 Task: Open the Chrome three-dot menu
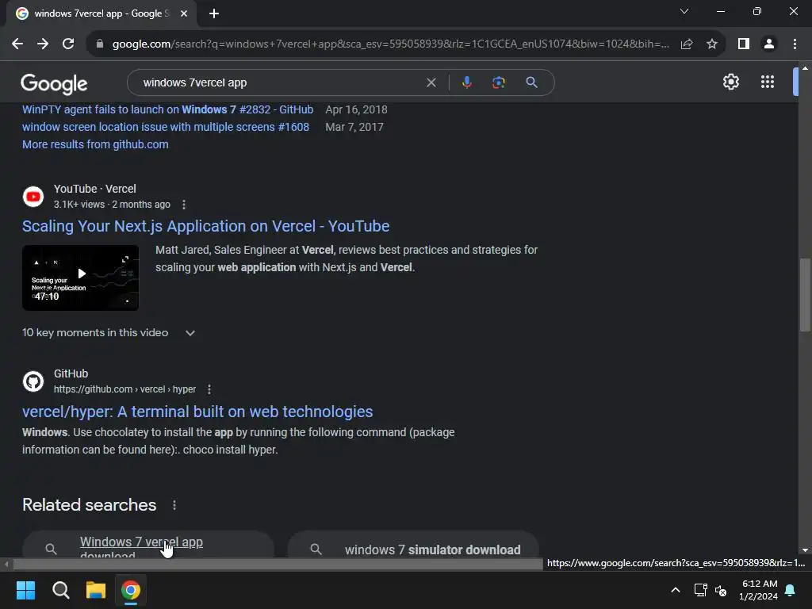(795, 44)
